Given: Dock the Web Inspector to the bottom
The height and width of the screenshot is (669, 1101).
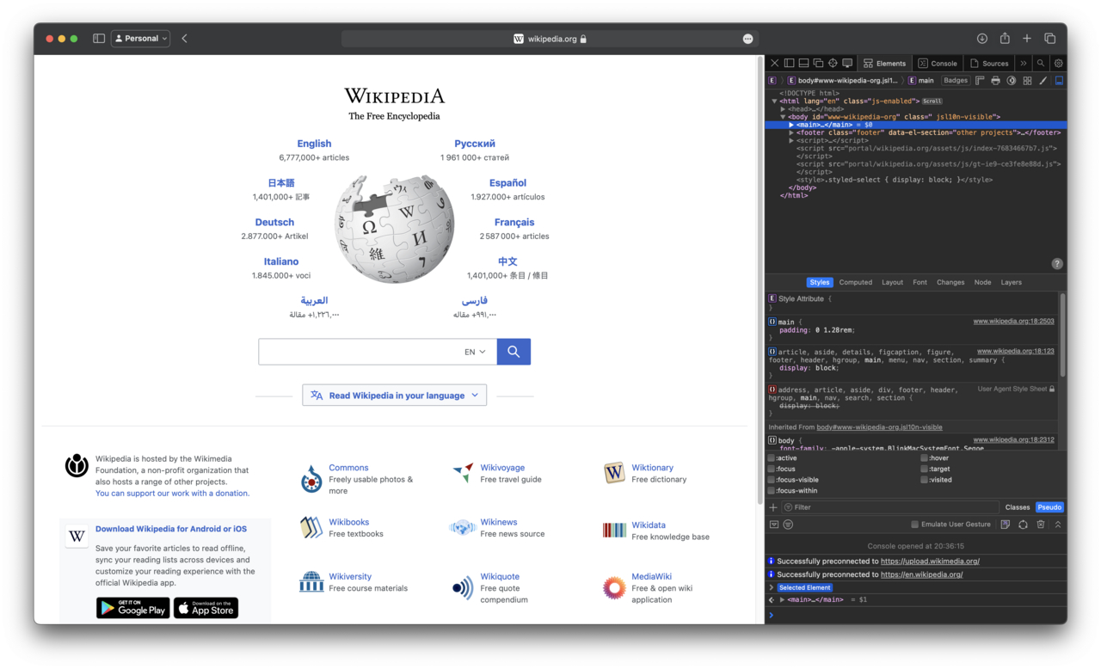Looking at the screenshot, I should [x=803, y=63].
